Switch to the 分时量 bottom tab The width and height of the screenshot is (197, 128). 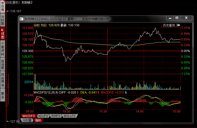pyautogui.click(x=27, y=120)
